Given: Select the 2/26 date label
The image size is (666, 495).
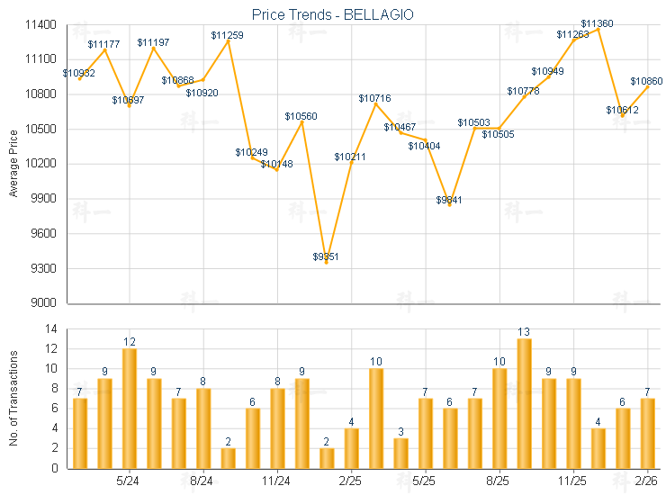Looking at the screenshot, I should 647,481.
